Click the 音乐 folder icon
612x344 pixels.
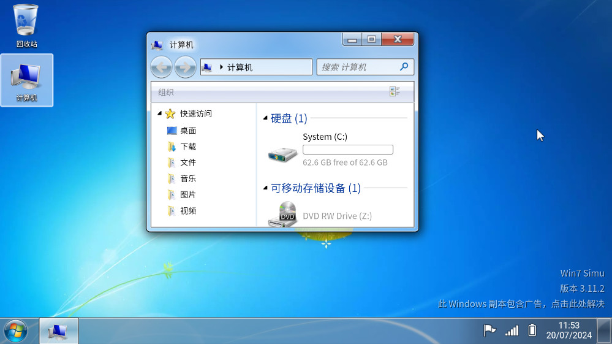pos(172,178)
